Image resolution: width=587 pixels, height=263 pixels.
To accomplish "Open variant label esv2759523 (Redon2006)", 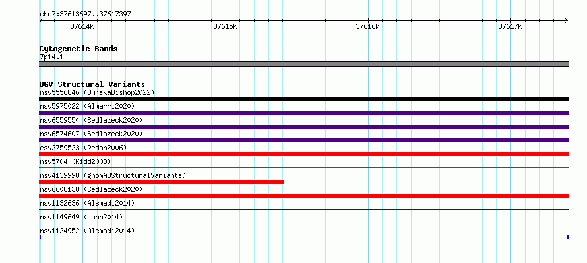I will point(83,148).
